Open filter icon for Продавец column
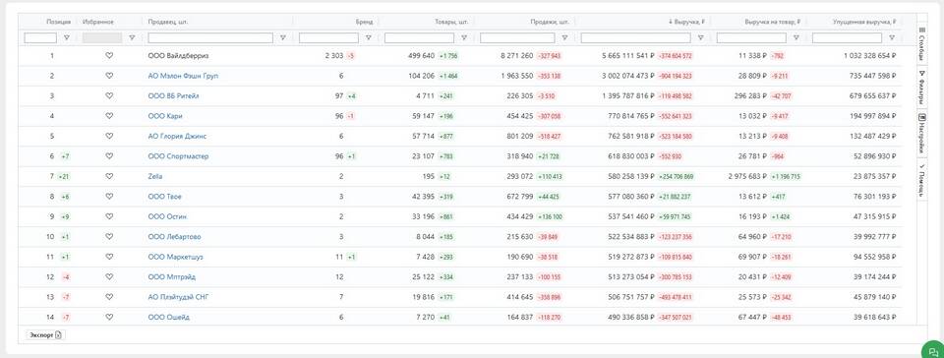This screenshot has height=358, width=944. 283,37
